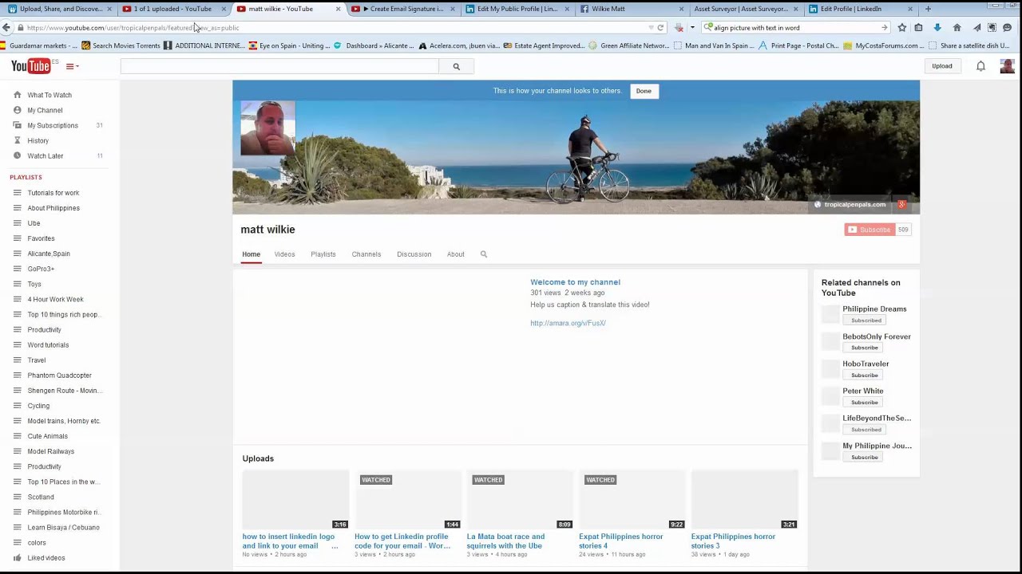
Task: Open What To Watch in sidebar
Action: (x=50, y=95)
